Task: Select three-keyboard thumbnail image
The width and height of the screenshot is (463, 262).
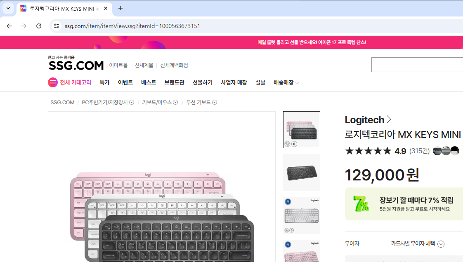Action: click(302, 130)
